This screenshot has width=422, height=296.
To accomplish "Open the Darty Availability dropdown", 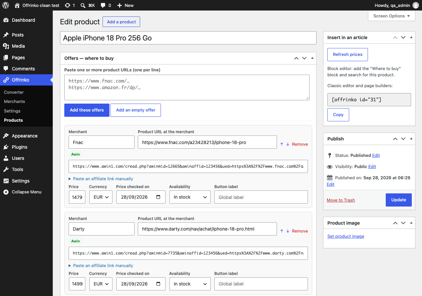I will click(x=190, y=284).
